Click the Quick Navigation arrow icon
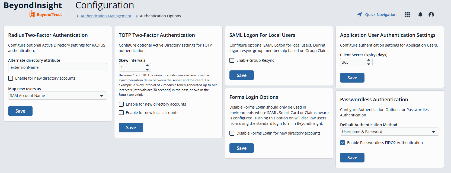The width and height of the screenshot is (451, 173). 360,15
